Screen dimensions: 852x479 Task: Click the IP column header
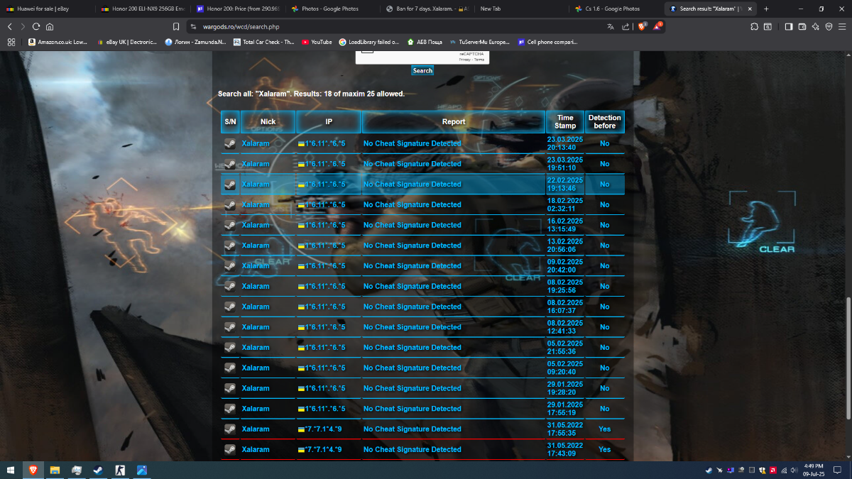click(329, 122)
